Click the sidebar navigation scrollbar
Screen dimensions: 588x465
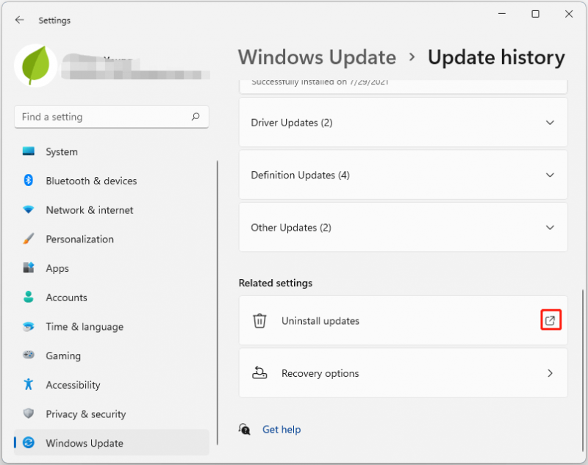pos(217,303)
